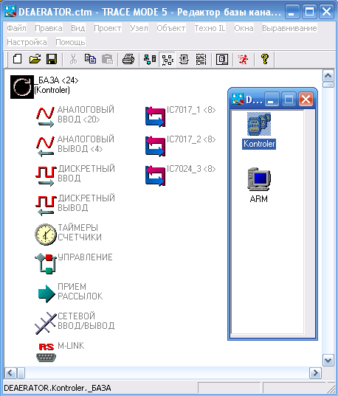Close the inner D... child window
Viewport: 338px width, 396px height.
pyautogui.click(x=306, y=99)
